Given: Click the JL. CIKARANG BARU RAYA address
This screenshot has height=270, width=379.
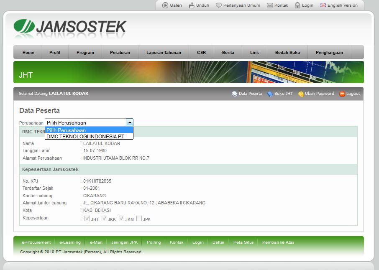Looking at the screenshot, I should coord(144,203).
